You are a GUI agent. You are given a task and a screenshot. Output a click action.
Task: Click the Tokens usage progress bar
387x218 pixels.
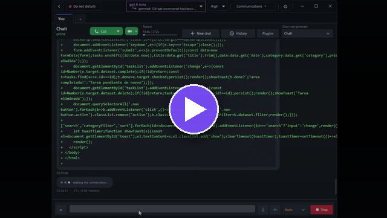(x=160, y=35)
